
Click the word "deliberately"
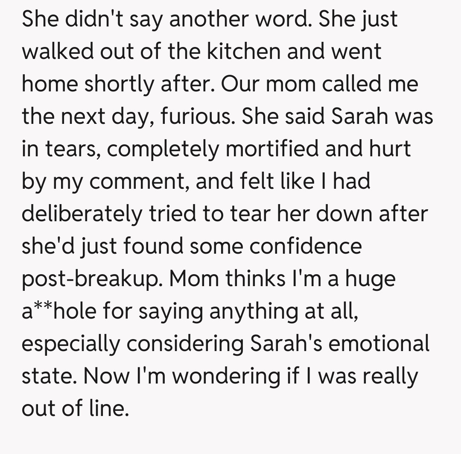click(81, 214)
